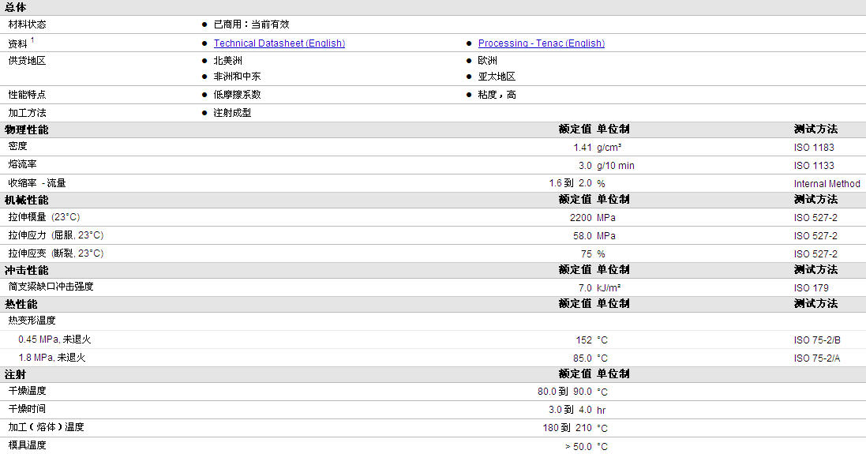Click the 亚太地区 supply region entry

(497, 77)
